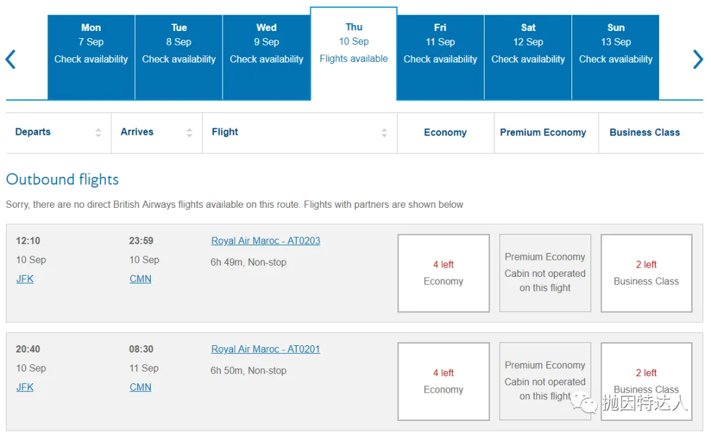This screenshot has height=434, width=711.
Task: Choose Economy fare on the 12:10 flight
Action: [x=444, y=273]
